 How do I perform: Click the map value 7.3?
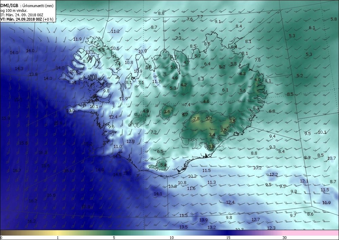point(178,38)
